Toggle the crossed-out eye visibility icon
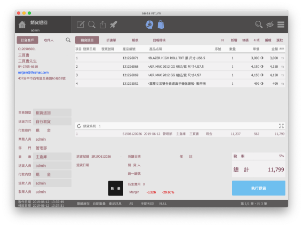The height and width of the screenshot is (227, 303). click(x=270, y=25)
